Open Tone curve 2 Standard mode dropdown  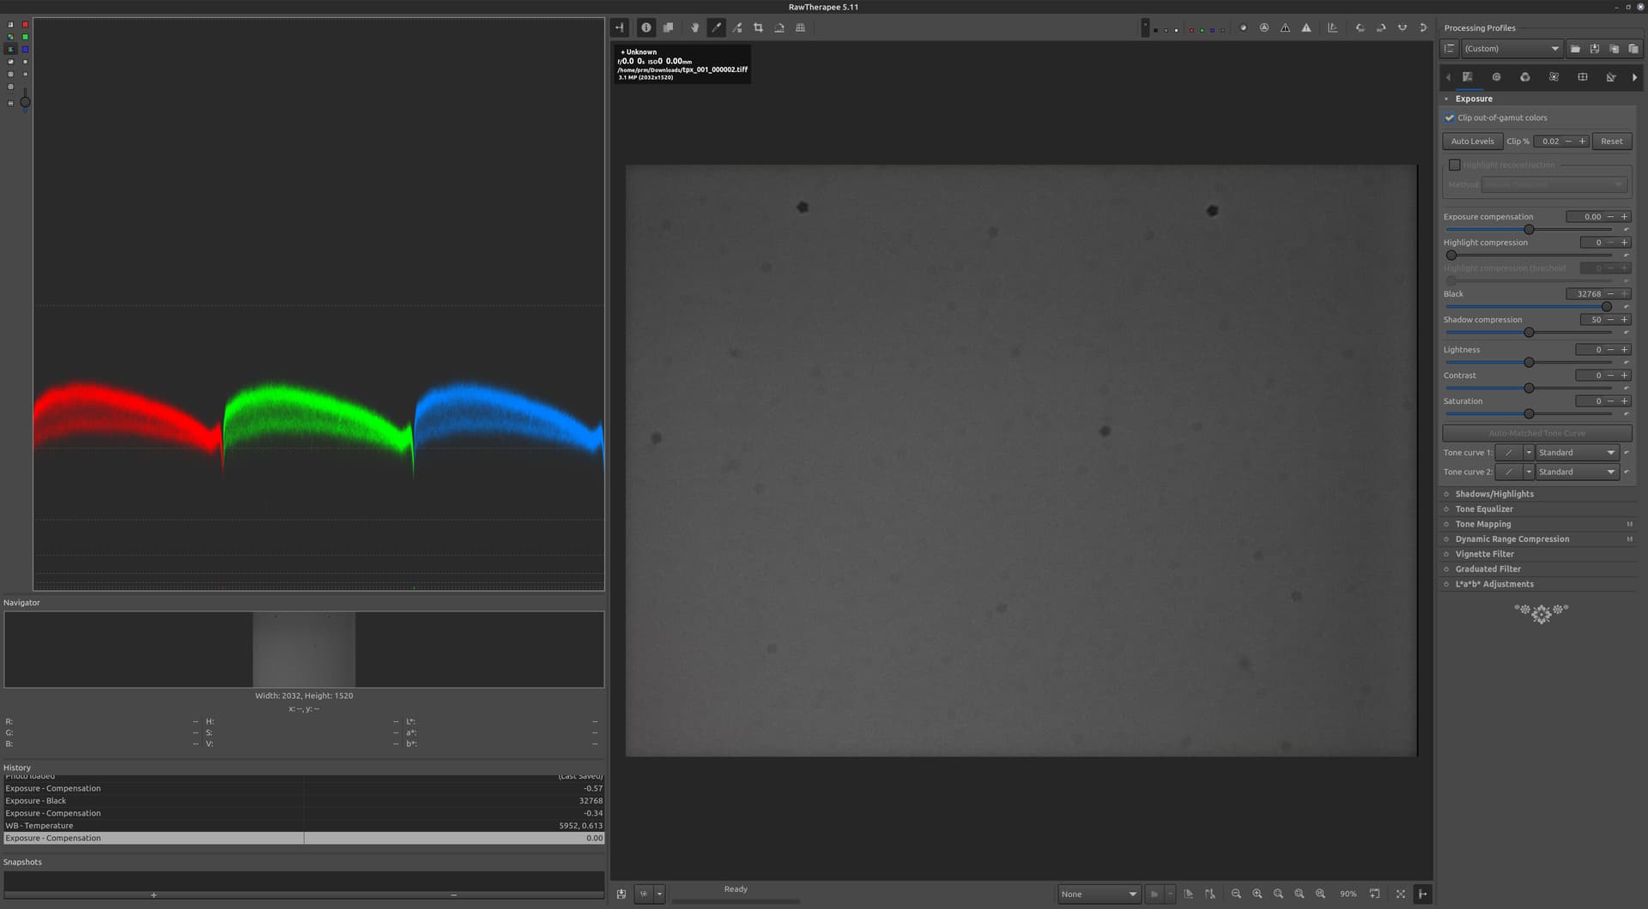click(1578, 472)
